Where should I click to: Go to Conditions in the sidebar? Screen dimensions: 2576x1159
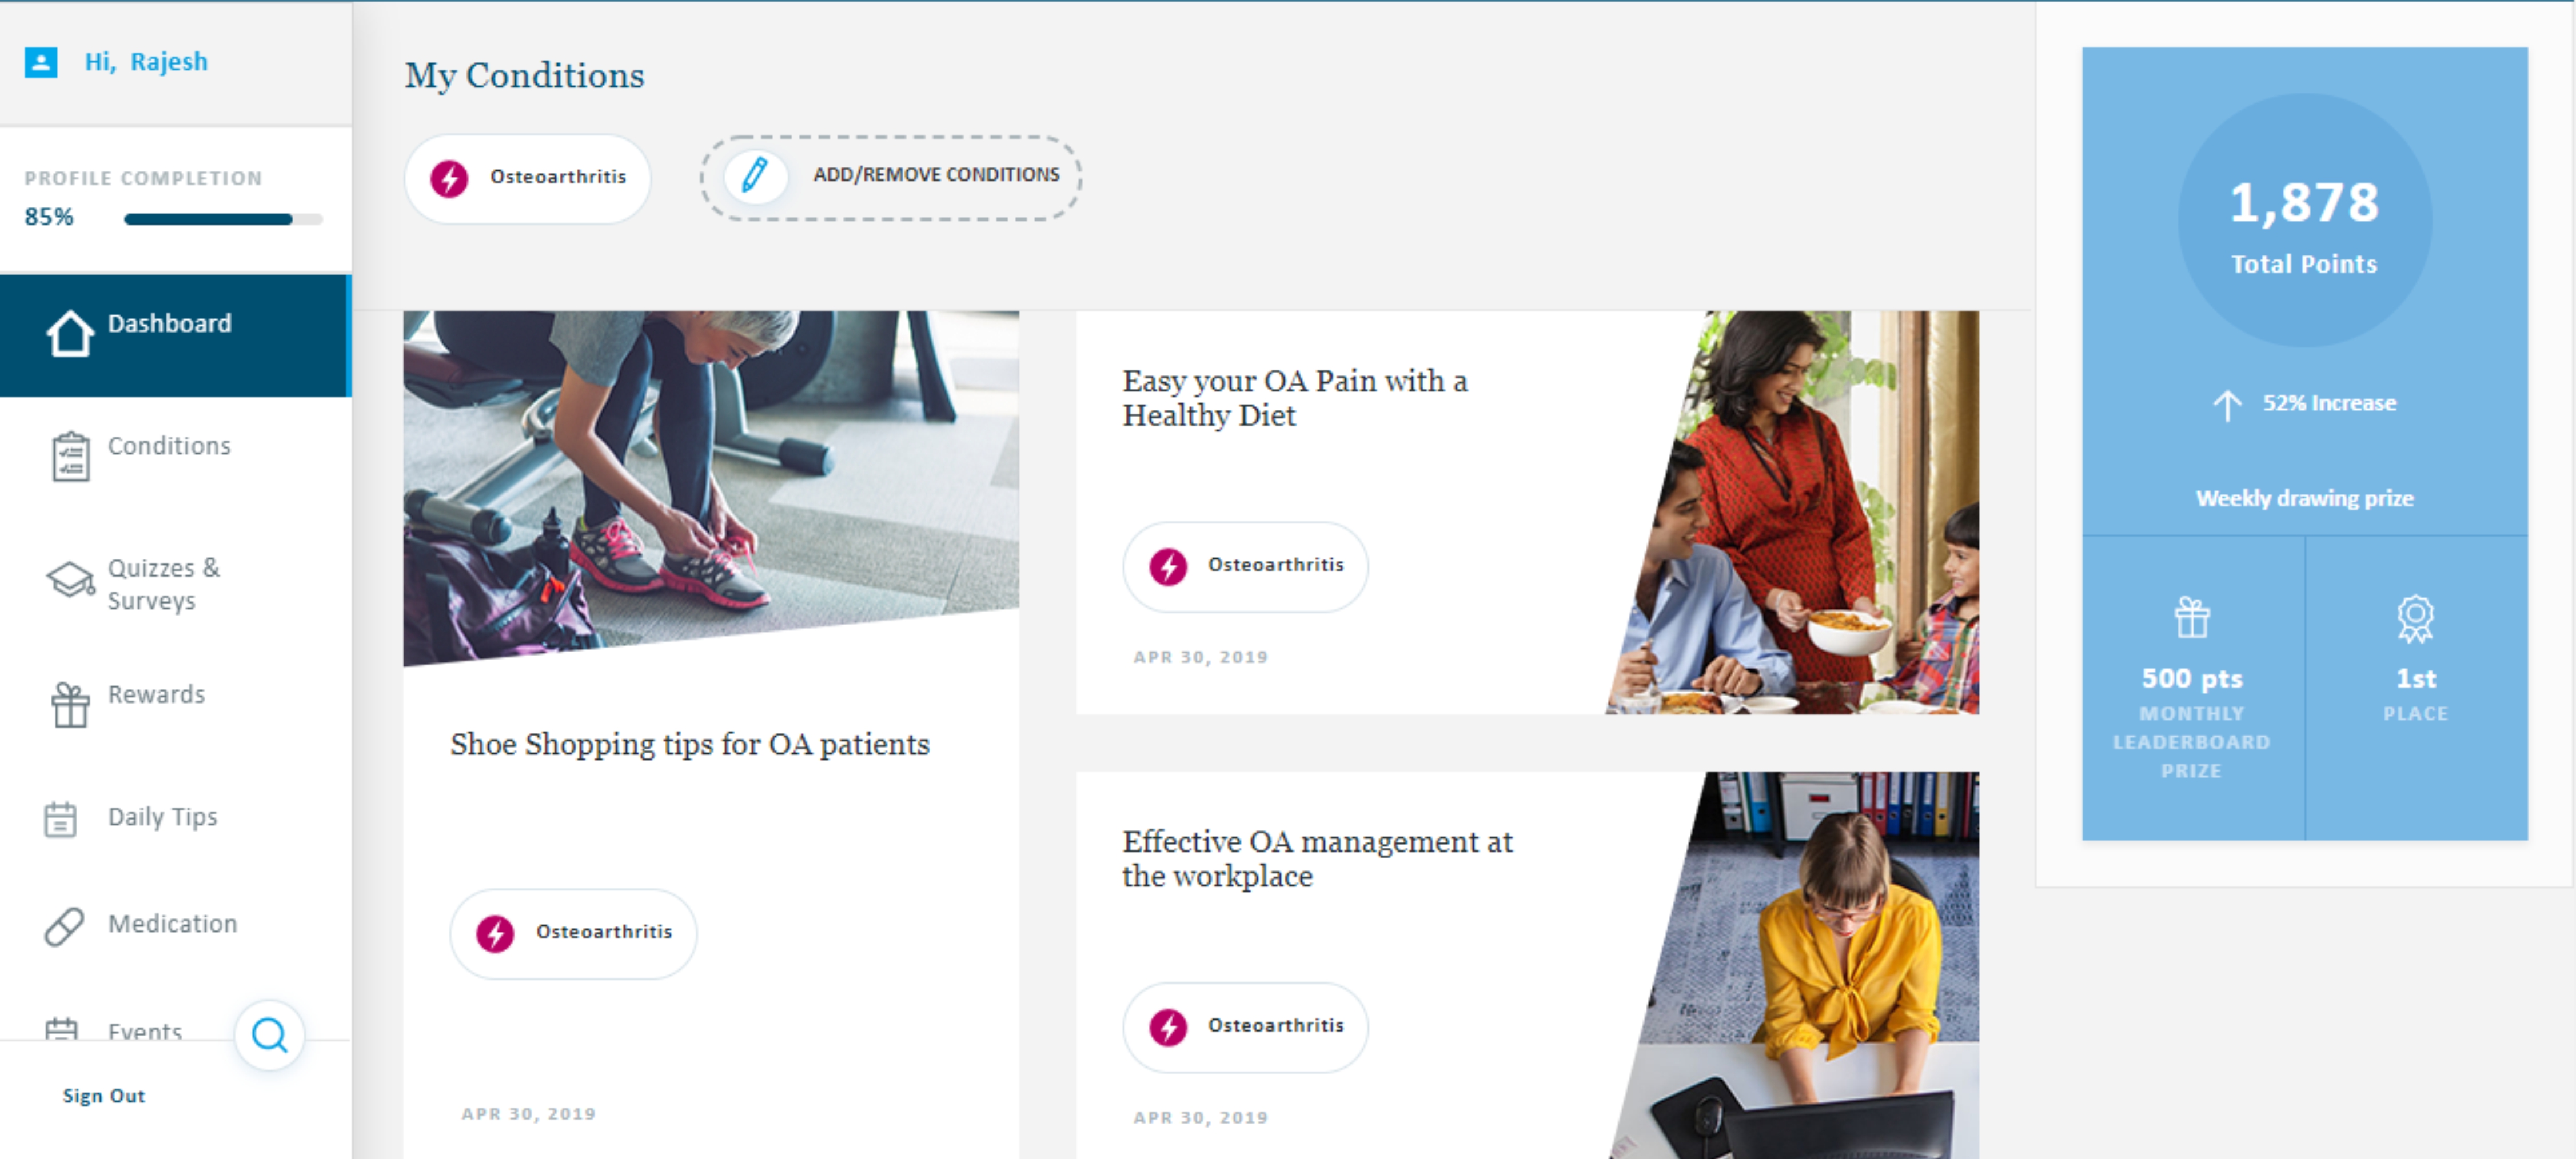coord(169,445)
